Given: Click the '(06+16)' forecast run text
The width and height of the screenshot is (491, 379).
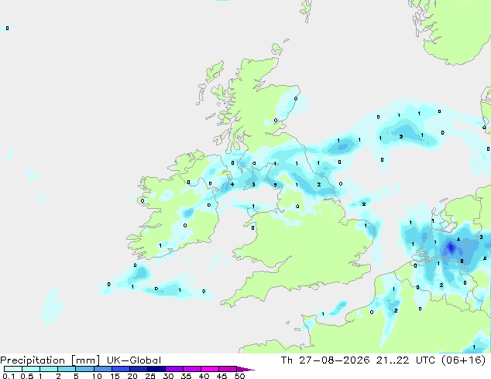Looking at the screenshot, I should point(463,360).
